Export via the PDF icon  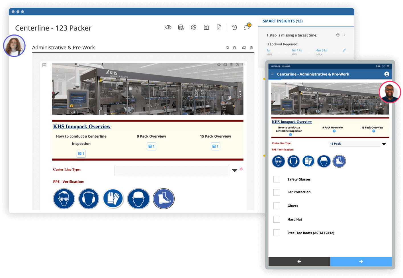219,27
